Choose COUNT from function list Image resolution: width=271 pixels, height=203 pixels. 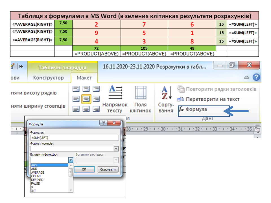[x=50, y=176]
